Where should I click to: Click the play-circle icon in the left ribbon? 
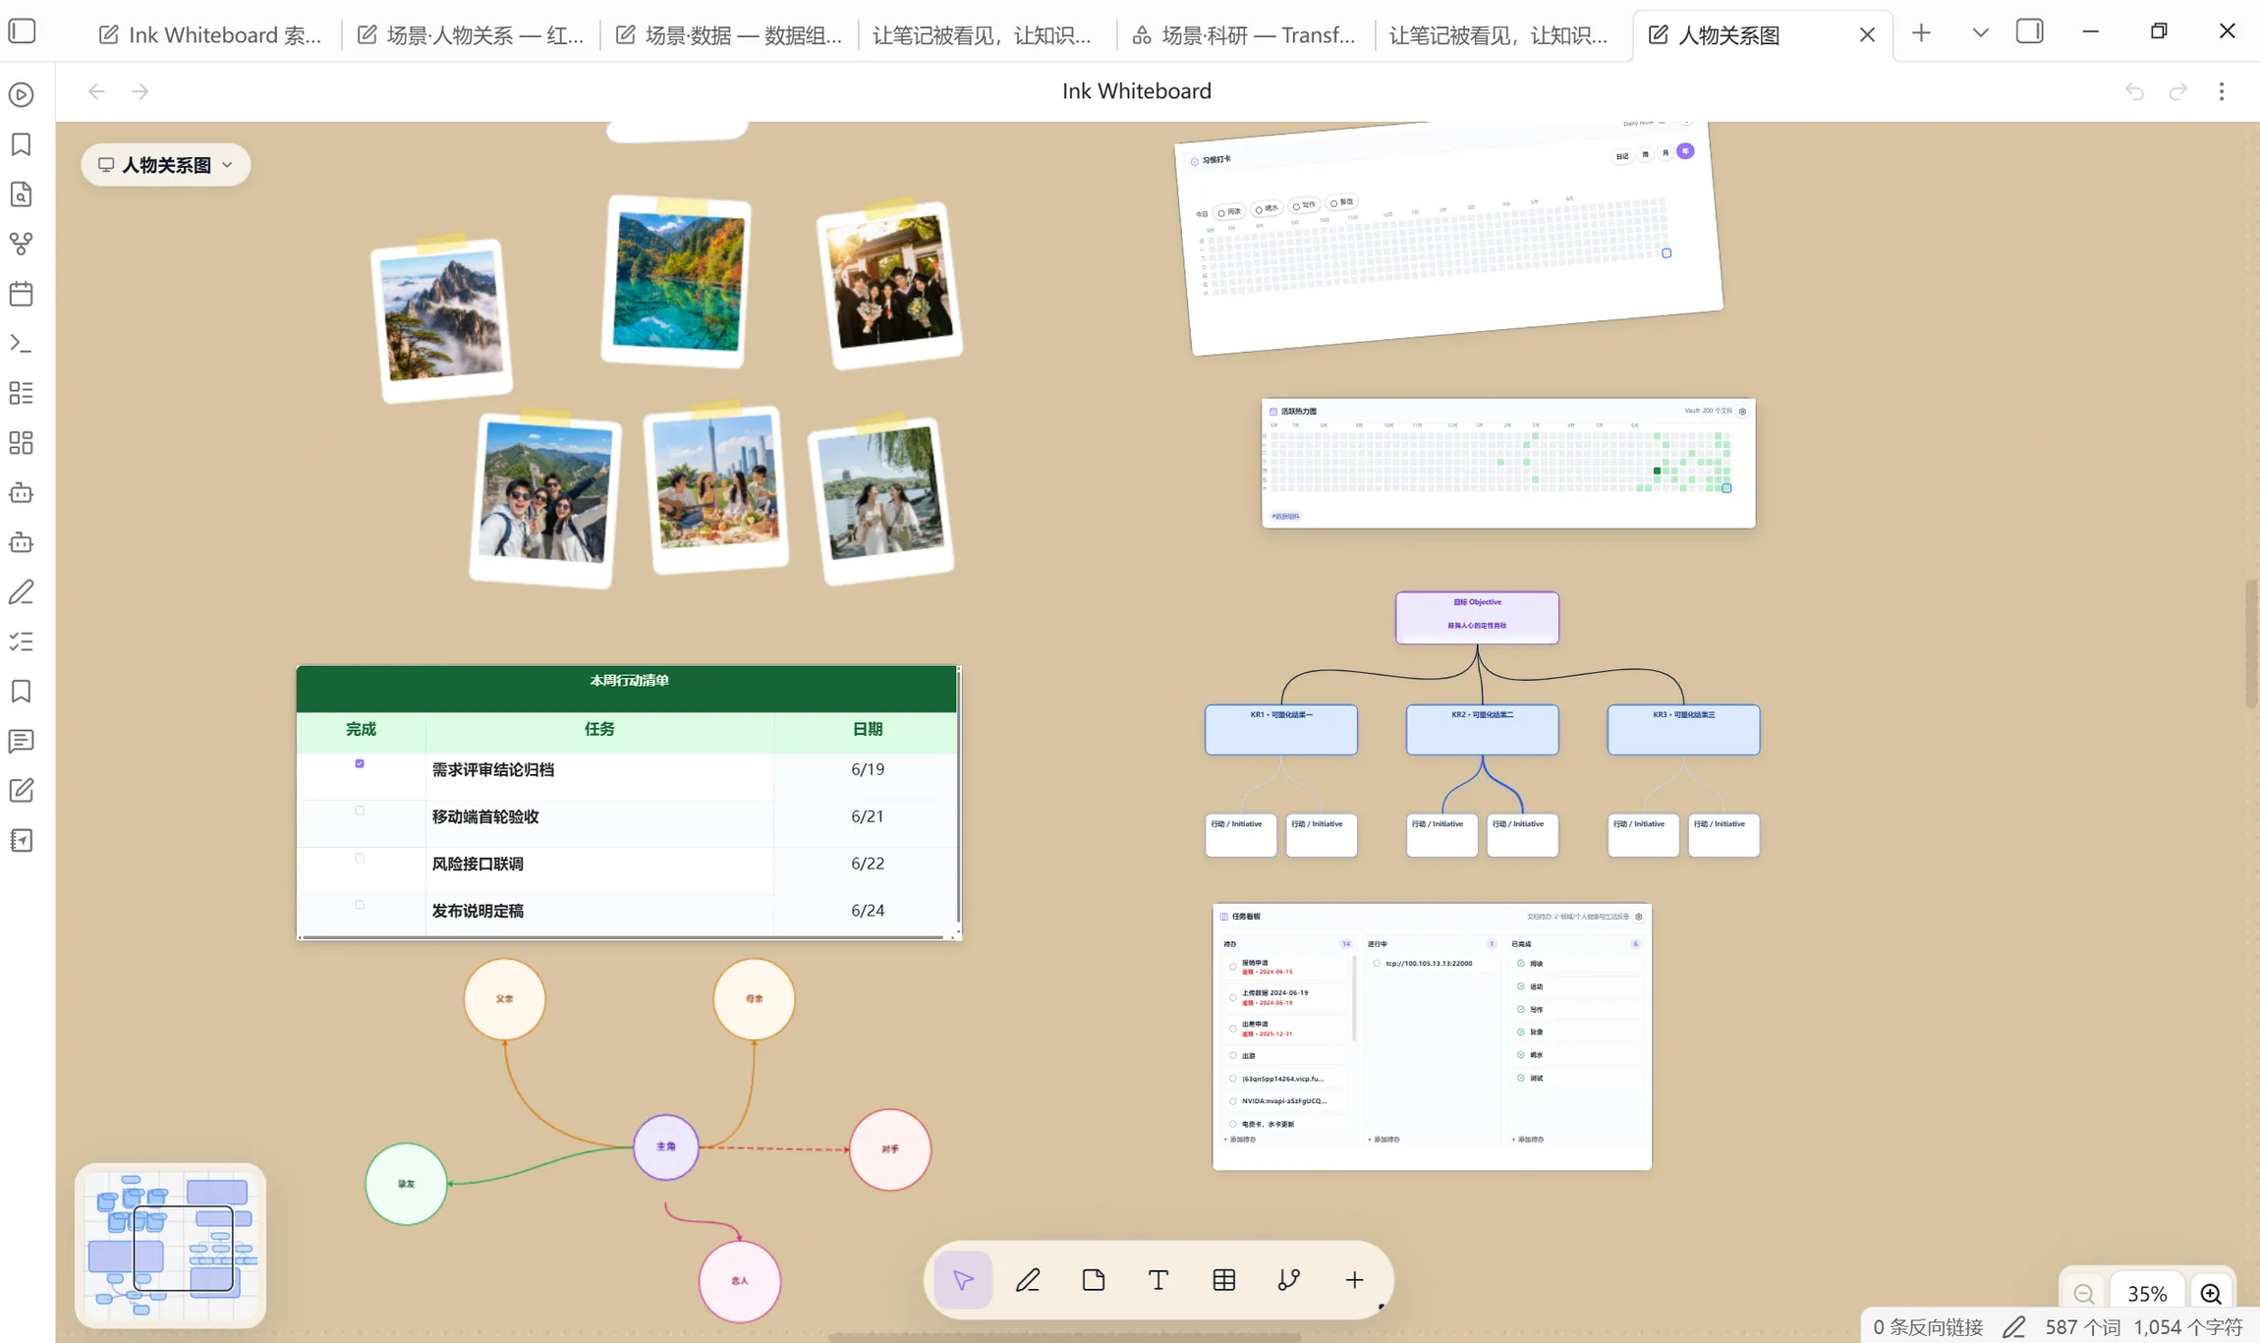pyautogui.click(x=22, y=94)
